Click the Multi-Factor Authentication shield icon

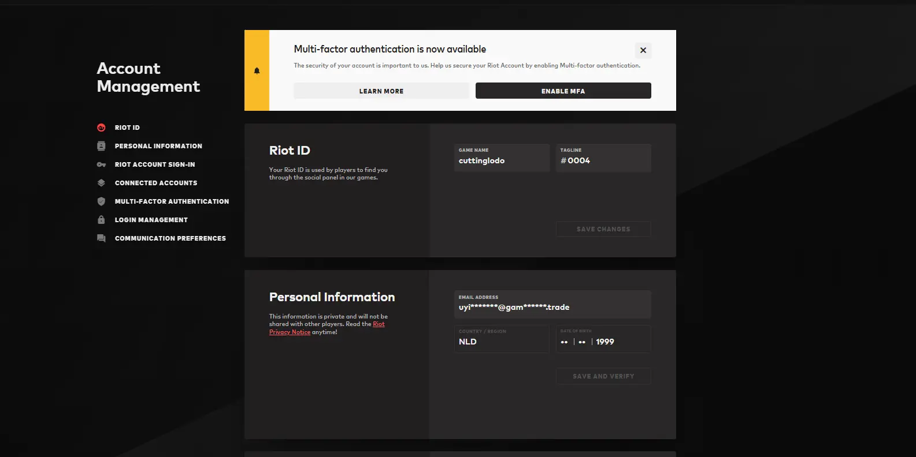click(x=101, y=201)
